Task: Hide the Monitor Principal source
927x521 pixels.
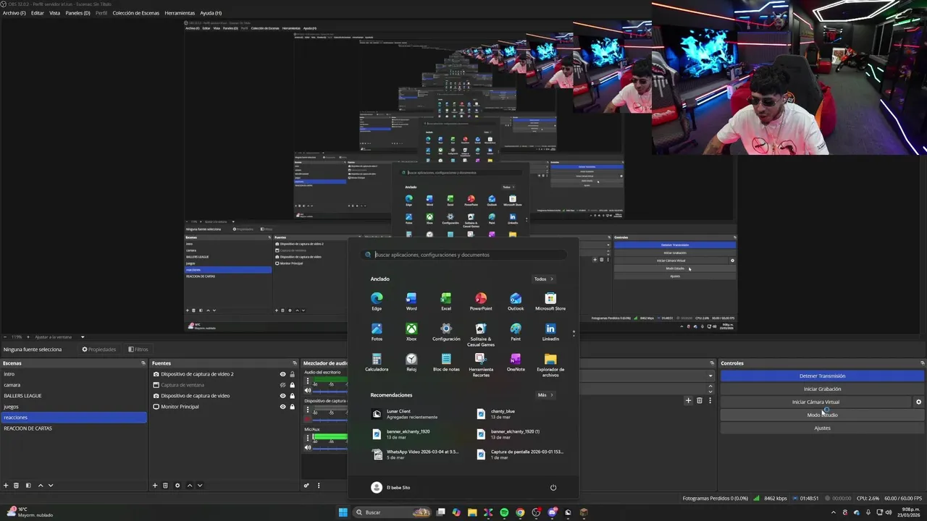Action: coord(283,407)
